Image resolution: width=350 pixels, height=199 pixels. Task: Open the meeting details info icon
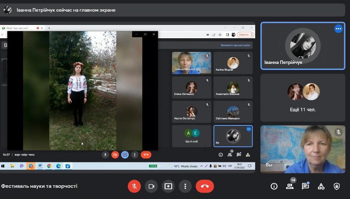click(274, 186)
